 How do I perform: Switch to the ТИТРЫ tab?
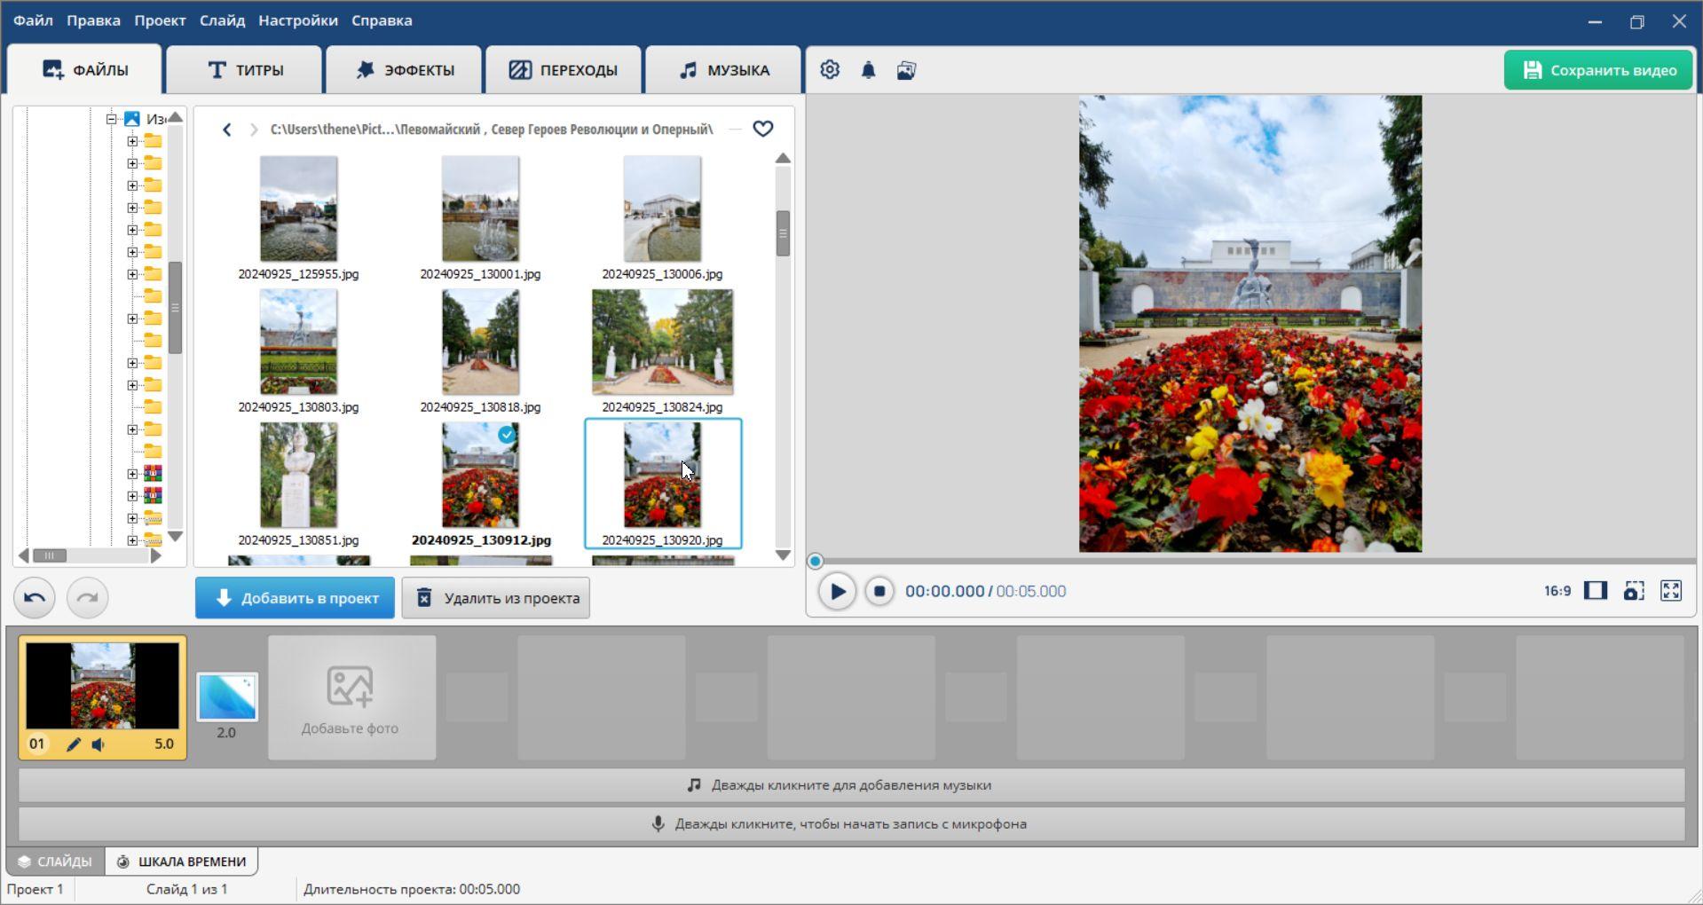point(245,70)
